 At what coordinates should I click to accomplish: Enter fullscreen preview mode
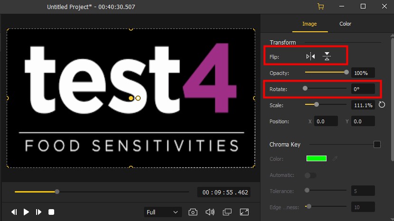point(244,212)
